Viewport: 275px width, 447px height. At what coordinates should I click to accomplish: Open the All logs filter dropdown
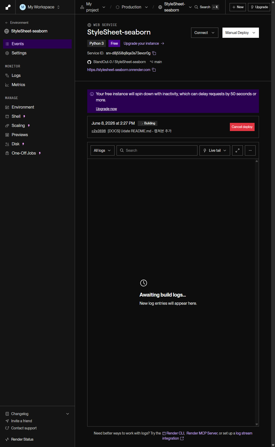[102, 150]
